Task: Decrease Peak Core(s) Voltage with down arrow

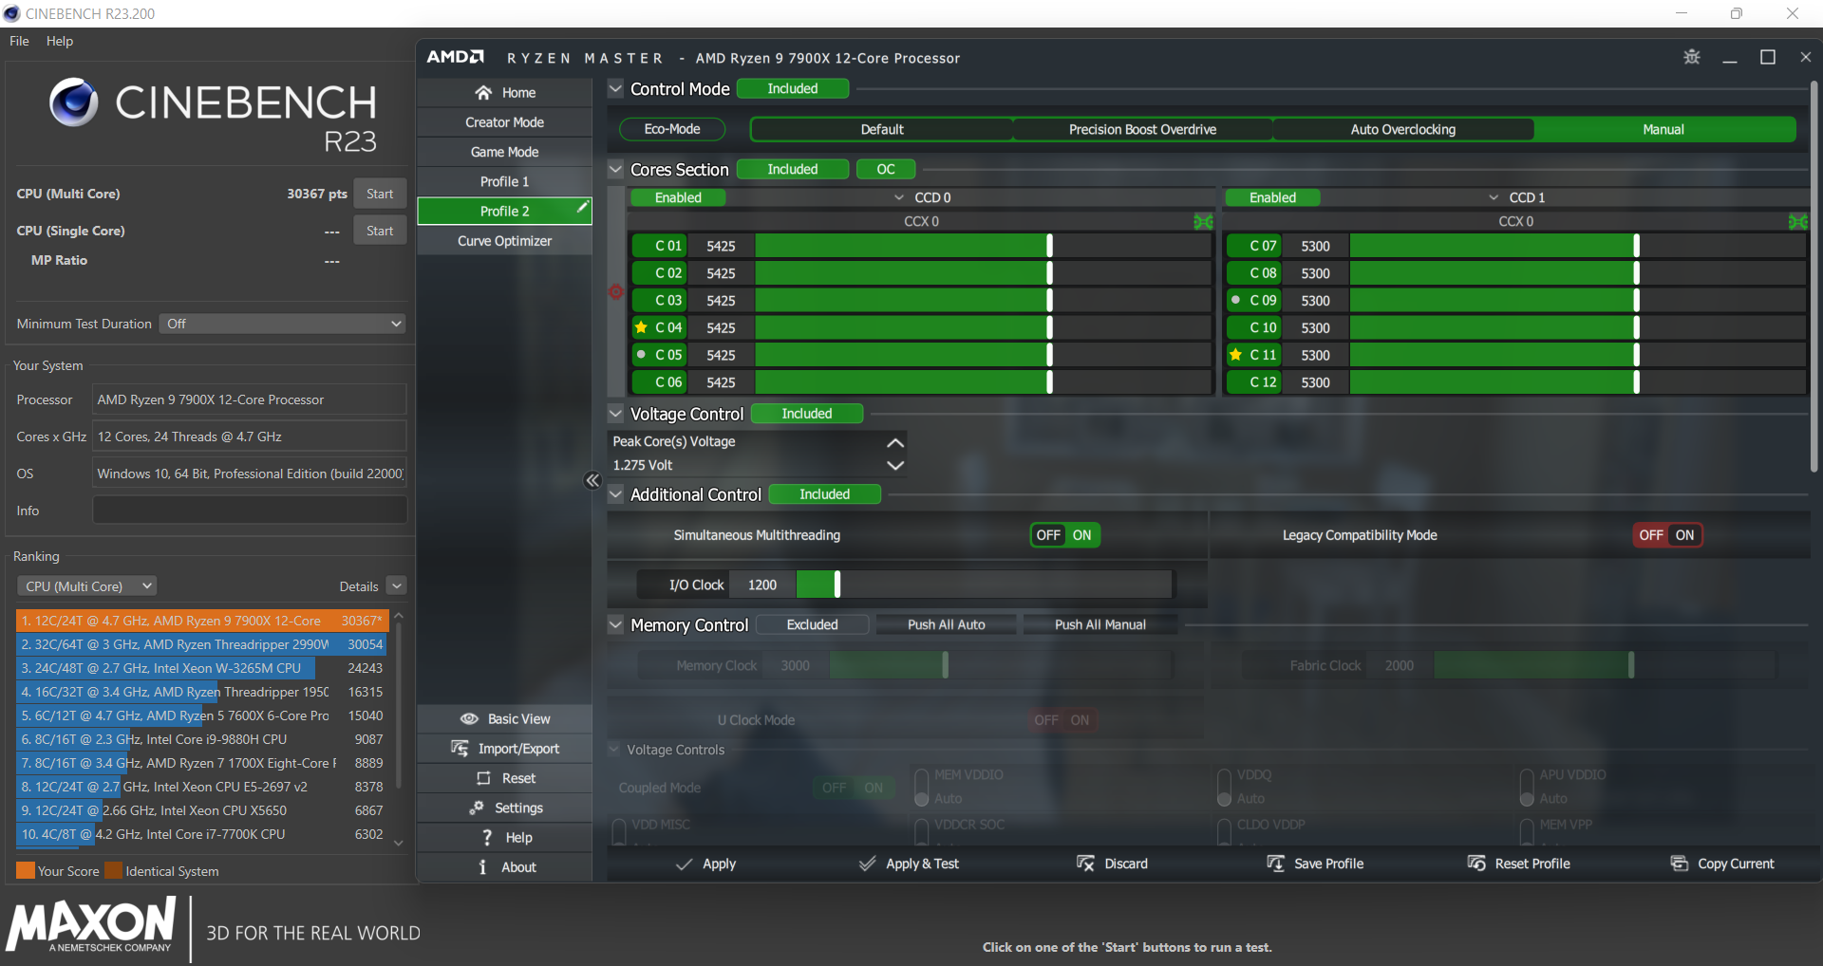Action: [x=894, y=465]
